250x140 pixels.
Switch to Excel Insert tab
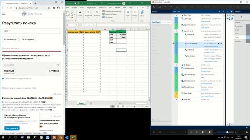coord(82,7)
